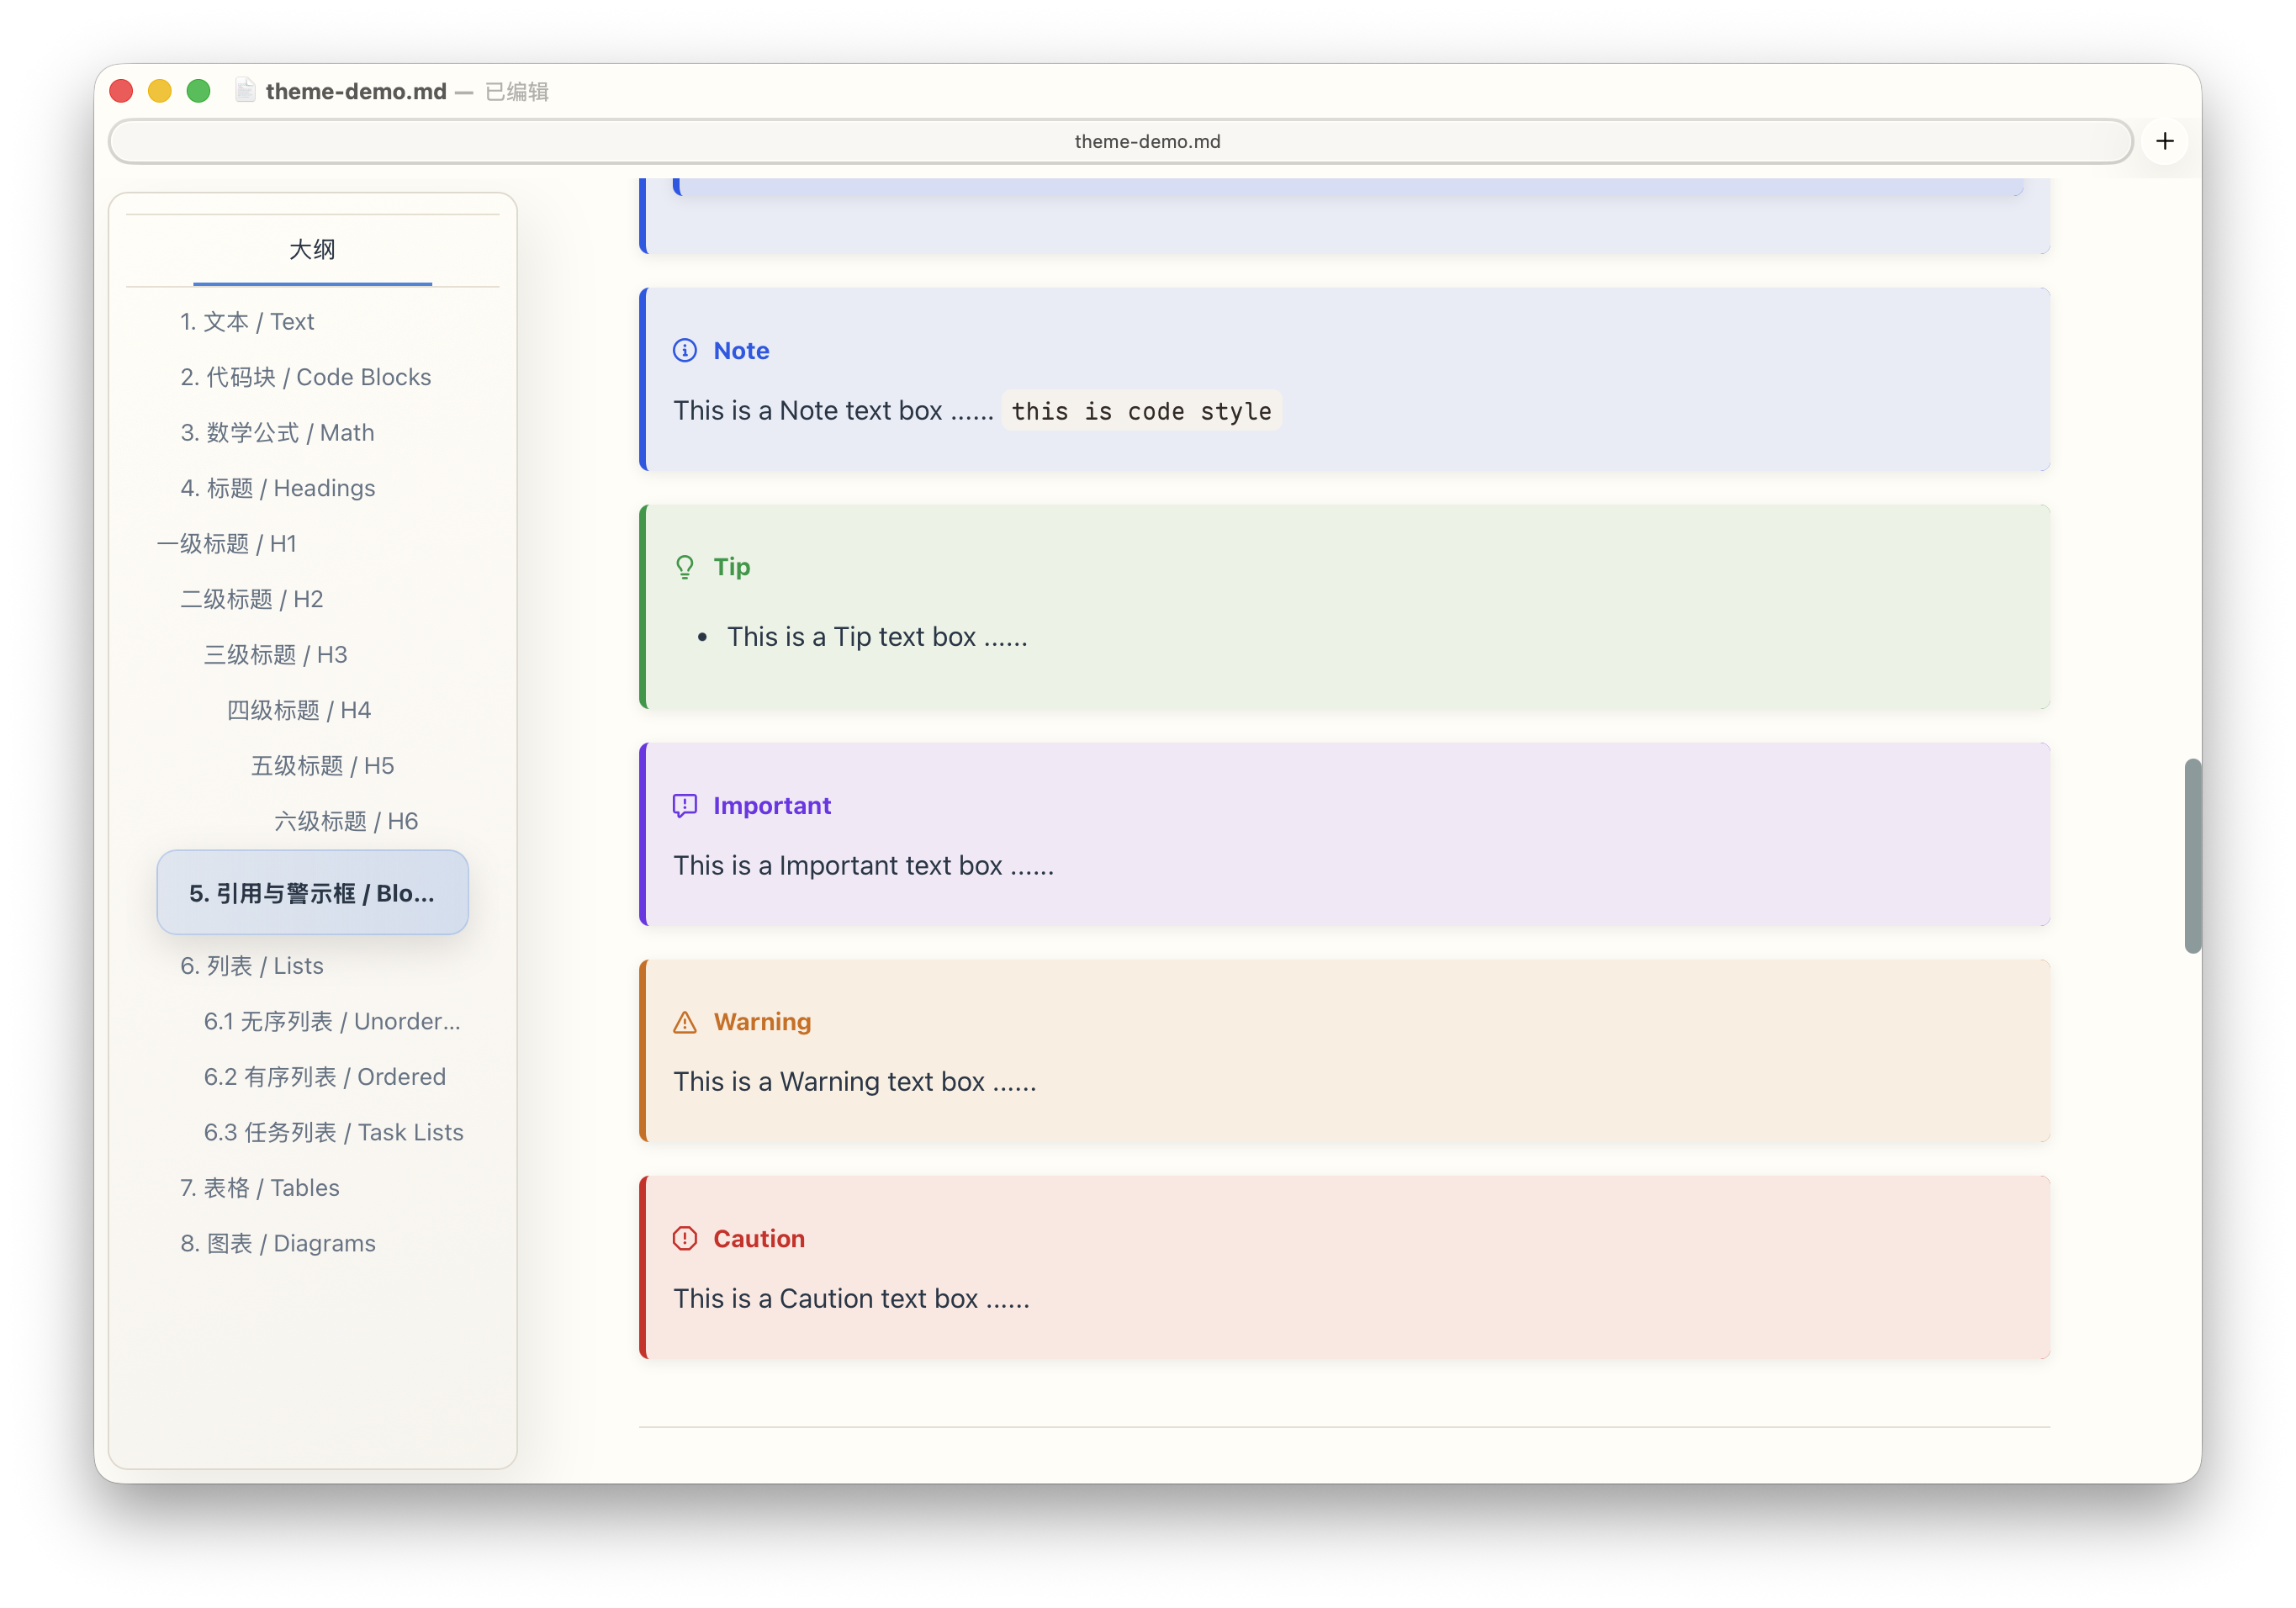Image resolution: width=2296 pixels, height=1608 pixels.
Task: Click the document icon beside theme-demo.md title
Action: pos(245,91)
